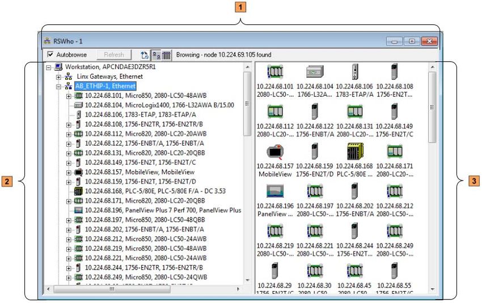482x303 pixels.
Task: Expand 10.224.68.108 1756-EN2TR node
Action: [69, 125]
